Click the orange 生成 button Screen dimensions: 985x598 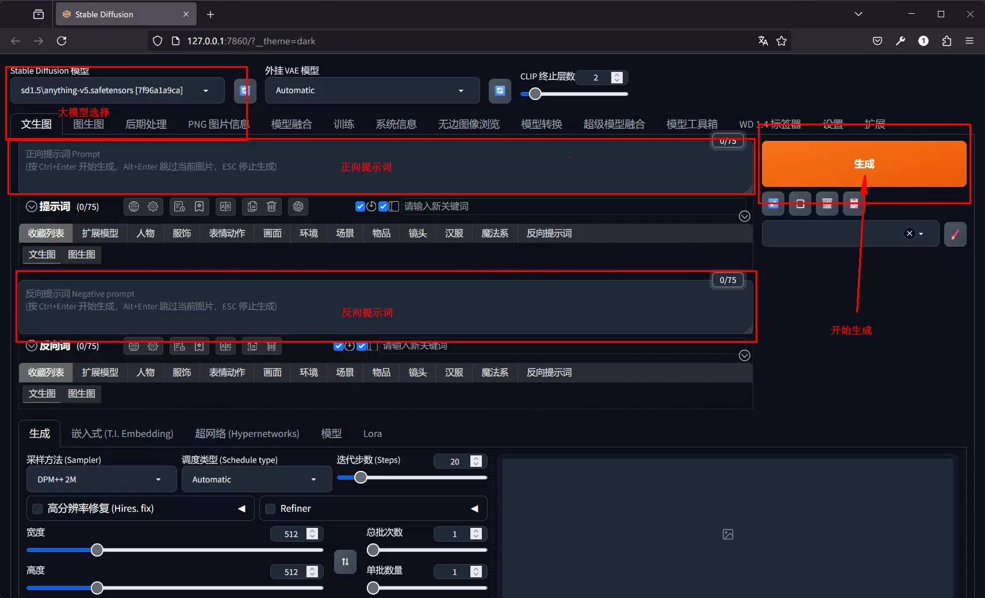pyautogui.click(x=864, y=164)
